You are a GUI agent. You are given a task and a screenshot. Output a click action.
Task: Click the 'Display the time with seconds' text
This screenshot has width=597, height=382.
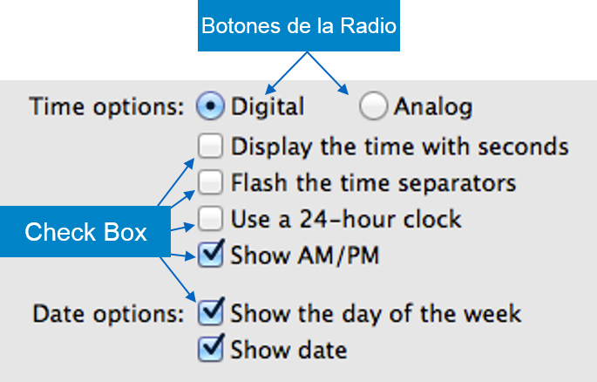400,146
